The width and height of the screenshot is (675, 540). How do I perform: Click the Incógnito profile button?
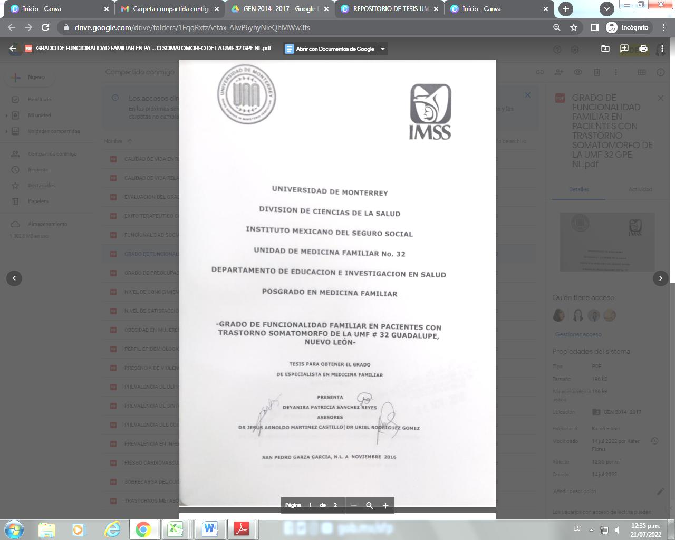tap(628, 27)
